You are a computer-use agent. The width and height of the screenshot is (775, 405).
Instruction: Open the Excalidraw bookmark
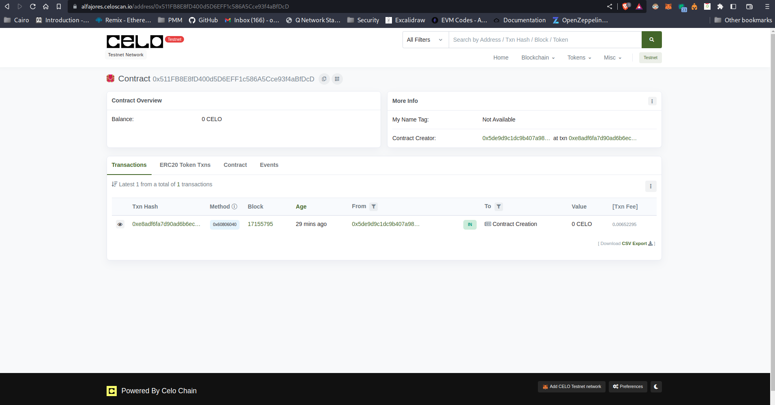405,20
